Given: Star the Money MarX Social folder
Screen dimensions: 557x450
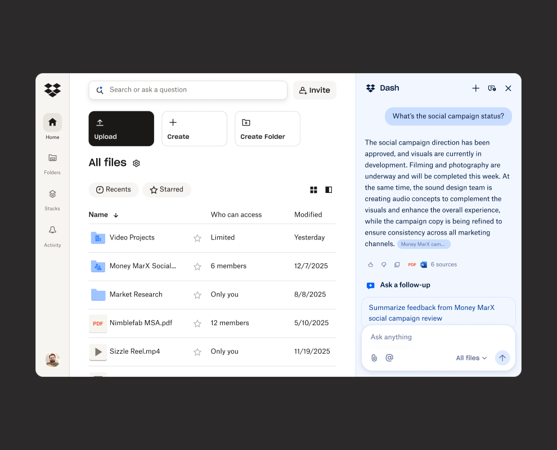Looking at the screenshot, I should point(197,267).
